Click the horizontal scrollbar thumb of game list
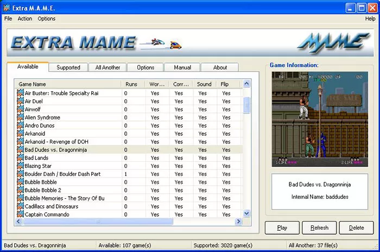The width and height of the screenshot is (380, 252). click(98, 221)
